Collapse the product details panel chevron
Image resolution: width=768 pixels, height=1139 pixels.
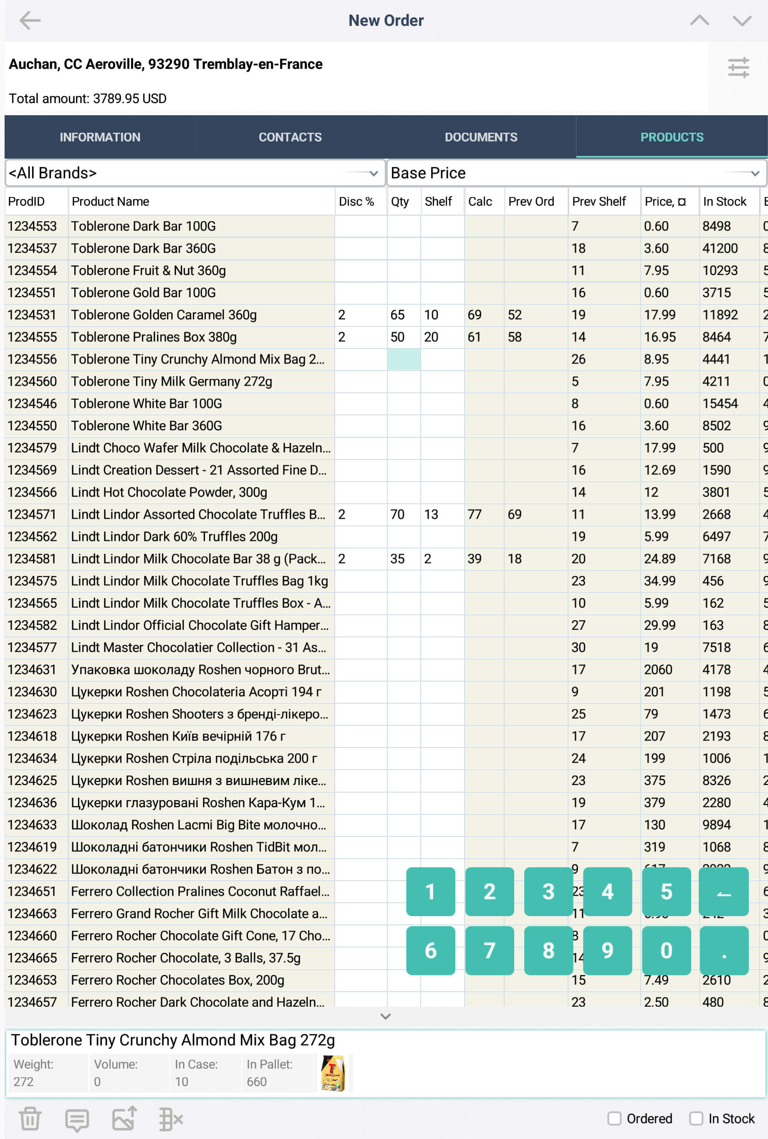(x=386, y=1017)
